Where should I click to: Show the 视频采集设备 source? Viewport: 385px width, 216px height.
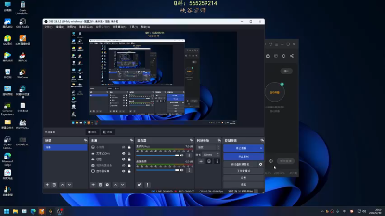tap(124, 165)
